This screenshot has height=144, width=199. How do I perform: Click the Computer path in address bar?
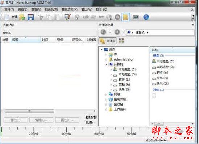pos(140,33)
